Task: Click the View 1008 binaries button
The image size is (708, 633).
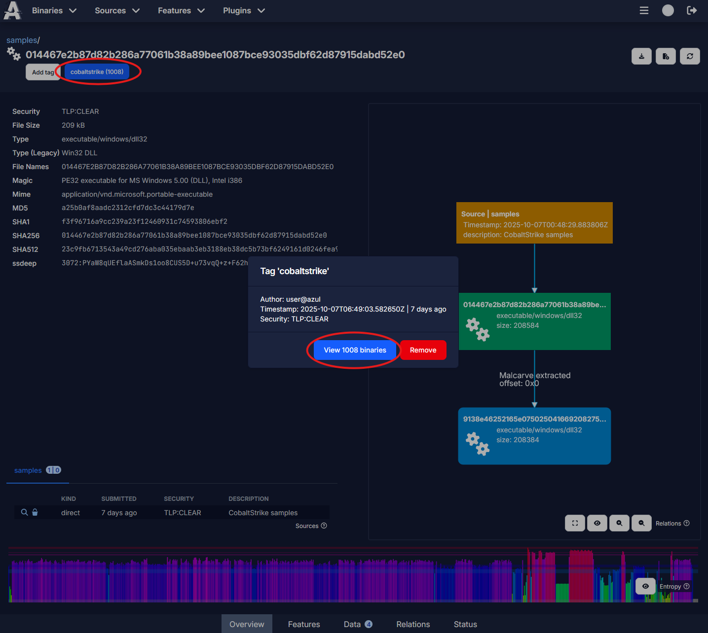Action: point(355,350)
